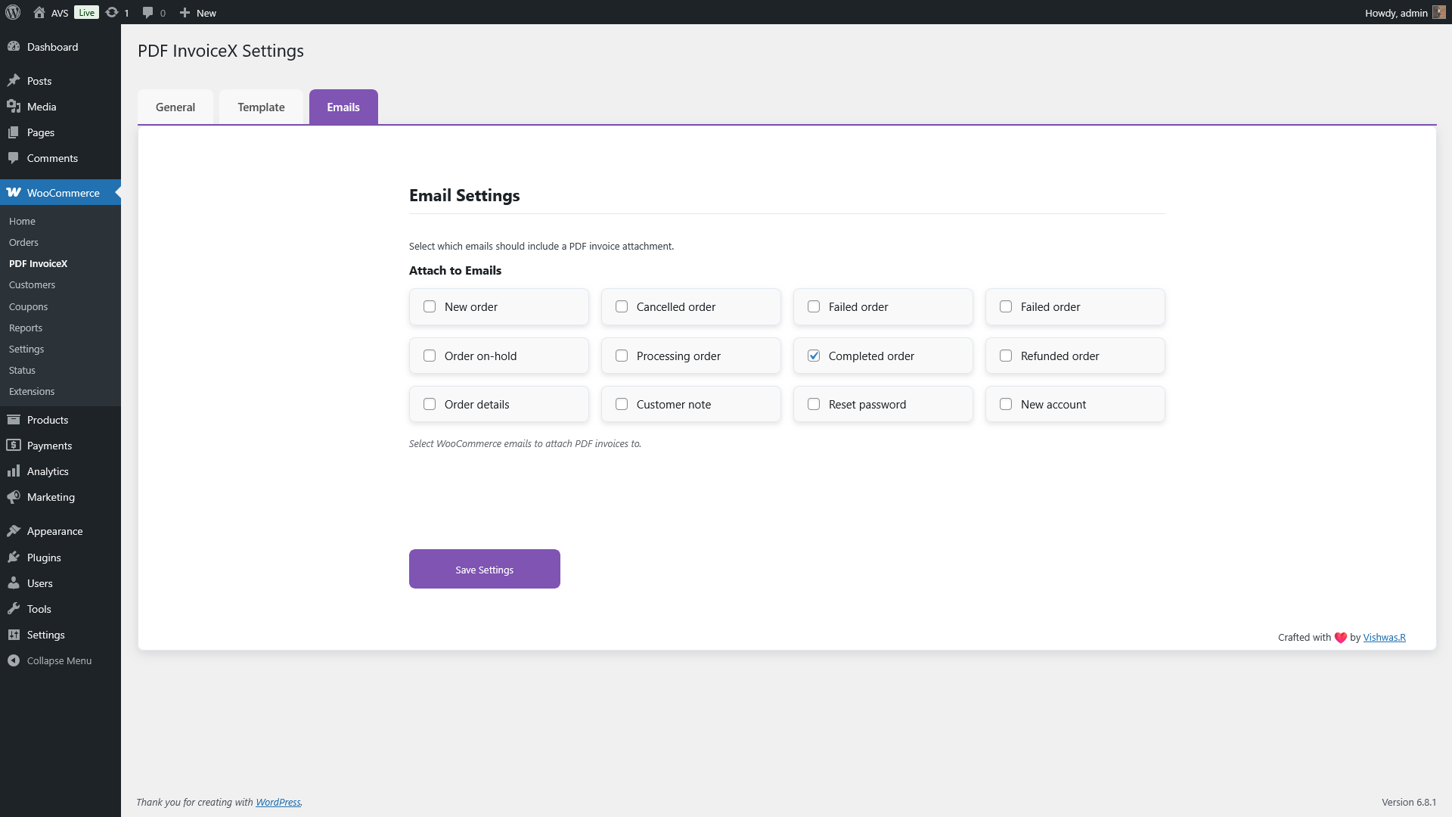Click the Tools wrench icon

coord(14,609)
